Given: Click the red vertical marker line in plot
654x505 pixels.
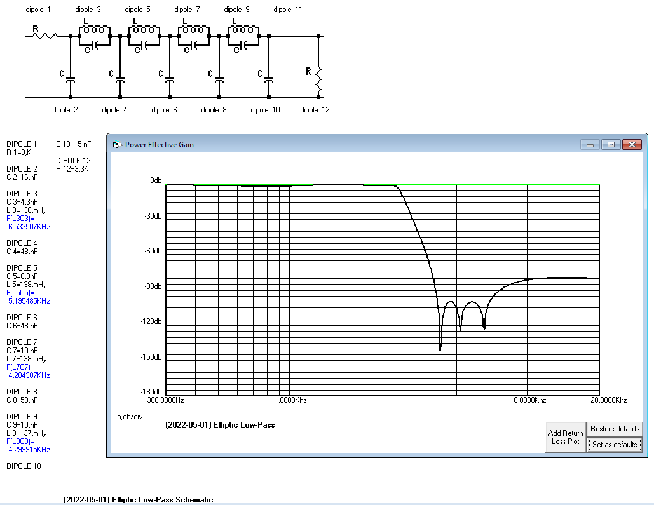Looking at the screenshot, I should click(x=515, y=286).
